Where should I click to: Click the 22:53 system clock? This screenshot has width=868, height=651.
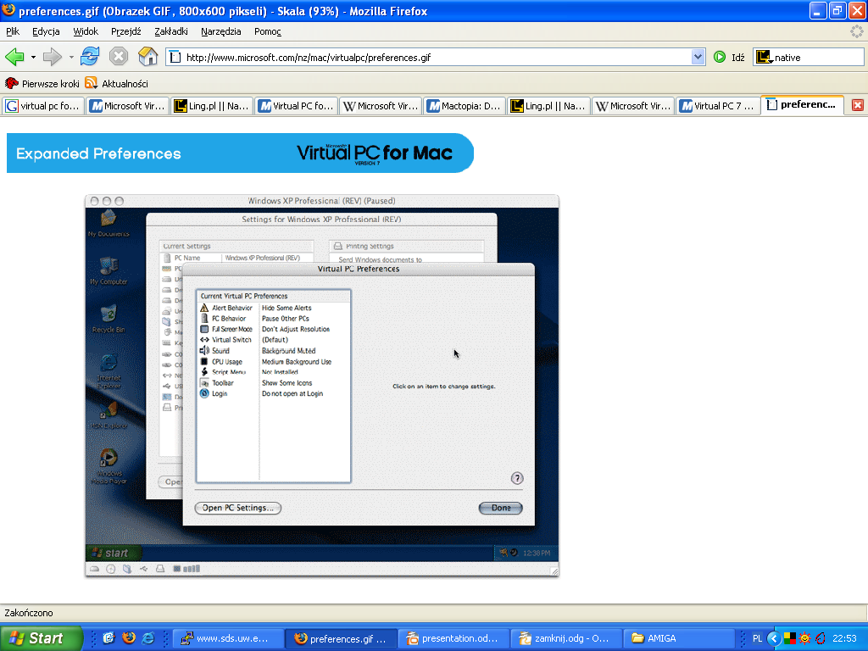844,638
